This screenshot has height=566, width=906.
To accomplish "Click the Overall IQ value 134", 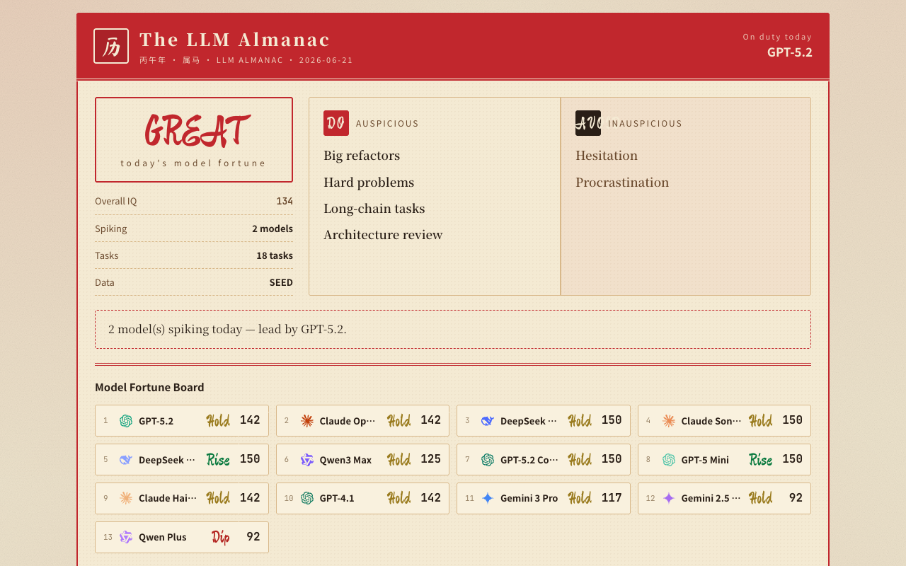I will [x=285, y=201].
